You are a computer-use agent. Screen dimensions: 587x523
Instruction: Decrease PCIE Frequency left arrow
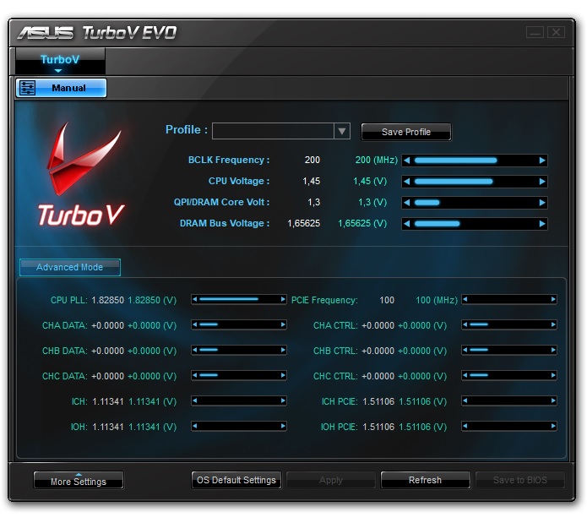point(465,299)
